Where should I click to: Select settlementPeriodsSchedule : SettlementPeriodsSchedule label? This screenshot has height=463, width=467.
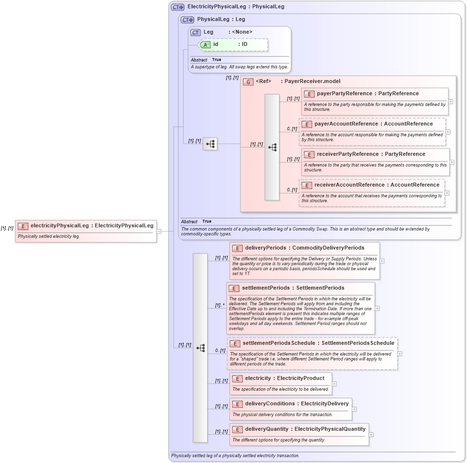coord(318,343)
